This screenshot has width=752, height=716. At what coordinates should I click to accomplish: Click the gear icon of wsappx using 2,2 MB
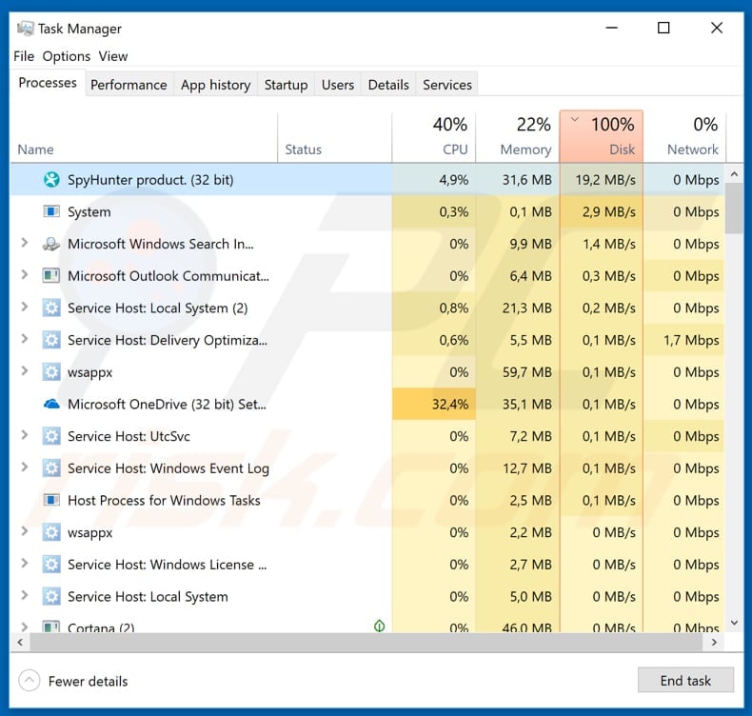(51, 532)
